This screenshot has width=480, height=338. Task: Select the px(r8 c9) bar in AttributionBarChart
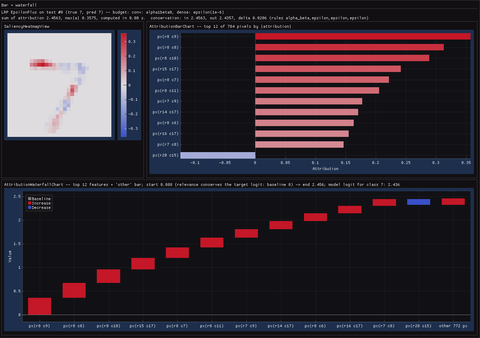pyautogui.click(x=363, y=37)
